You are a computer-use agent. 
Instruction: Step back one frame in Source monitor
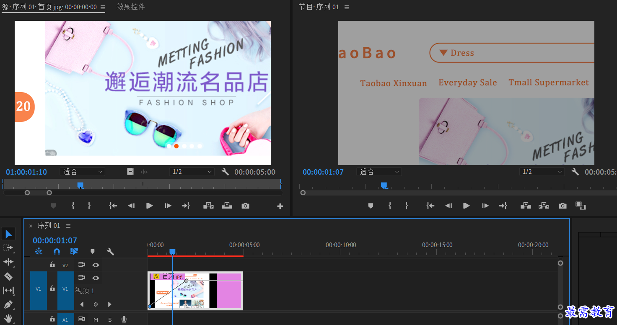pyautogui.click(x=131, y=206)
